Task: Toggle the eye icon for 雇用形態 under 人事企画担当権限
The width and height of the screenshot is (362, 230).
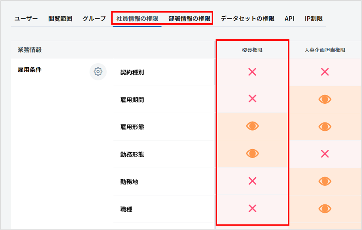Action: [325, 127]
